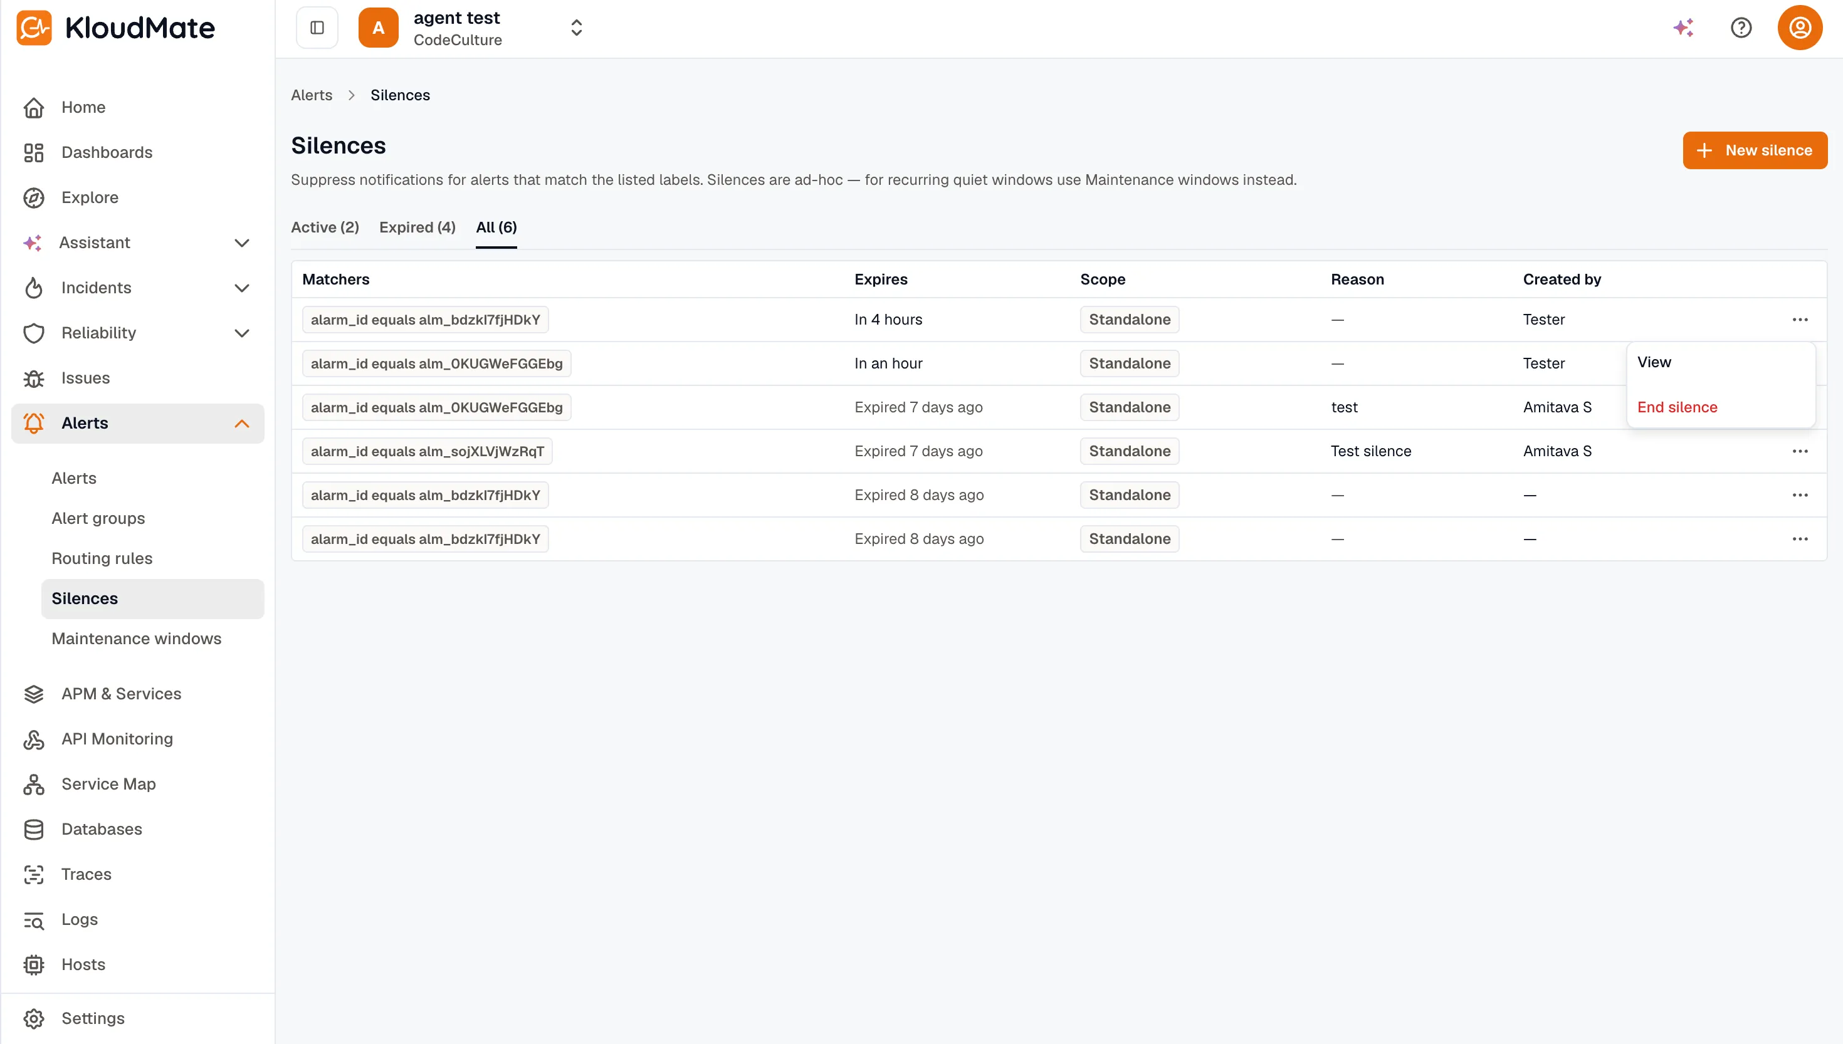Viewport: 1843px width, 1044px height.
Task: Click the Service Map sidebar icon
Action: 34,784
